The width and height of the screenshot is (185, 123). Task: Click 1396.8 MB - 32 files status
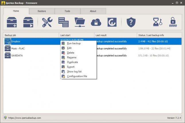point(154,49)
